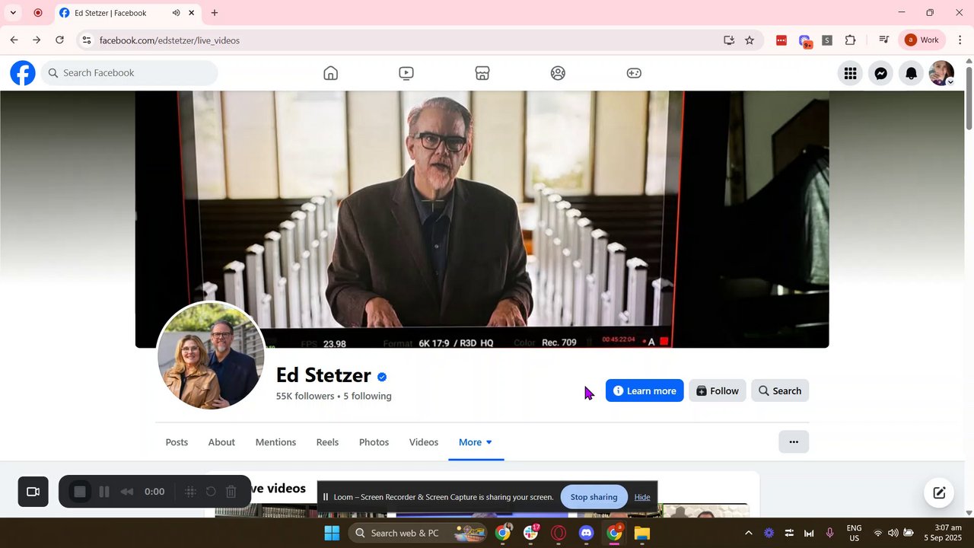The height and width of the screenshot is (548, 974).
Task: View the cover photo
Action: point(482,219)
